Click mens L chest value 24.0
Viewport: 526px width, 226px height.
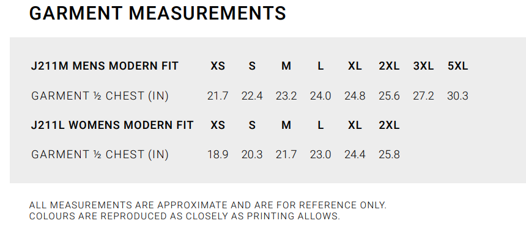pyautogui.click(x=320, y=96)
